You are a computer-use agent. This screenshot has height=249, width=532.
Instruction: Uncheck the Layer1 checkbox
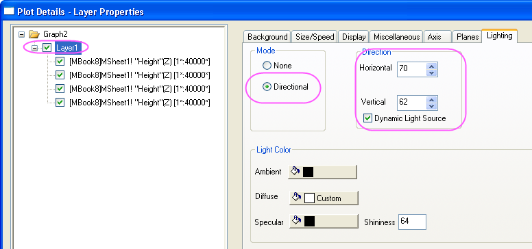tap(47, 48)
